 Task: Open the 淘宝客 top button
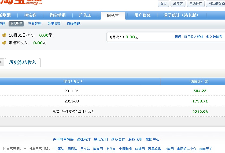pos(178,3)
